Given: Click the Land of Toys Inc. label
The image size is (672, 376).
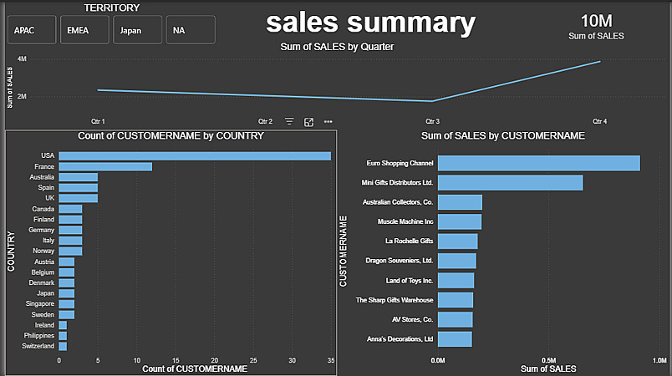Looking at the screenshot, I should (x=410, y=281).
